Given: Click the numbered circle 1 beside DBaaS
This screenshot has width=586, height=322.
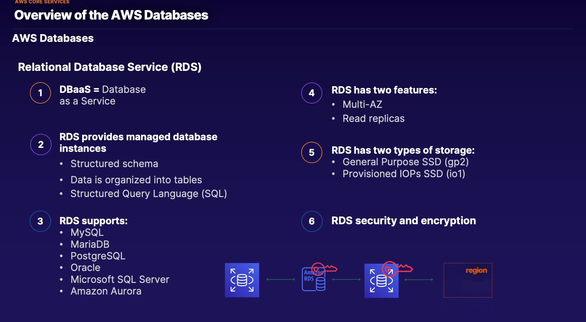Looking at the screenshot, I should pyautogui.click(x=40, y=93).
